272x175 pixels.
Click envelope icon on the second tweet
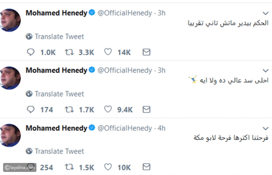click(146, 109)
